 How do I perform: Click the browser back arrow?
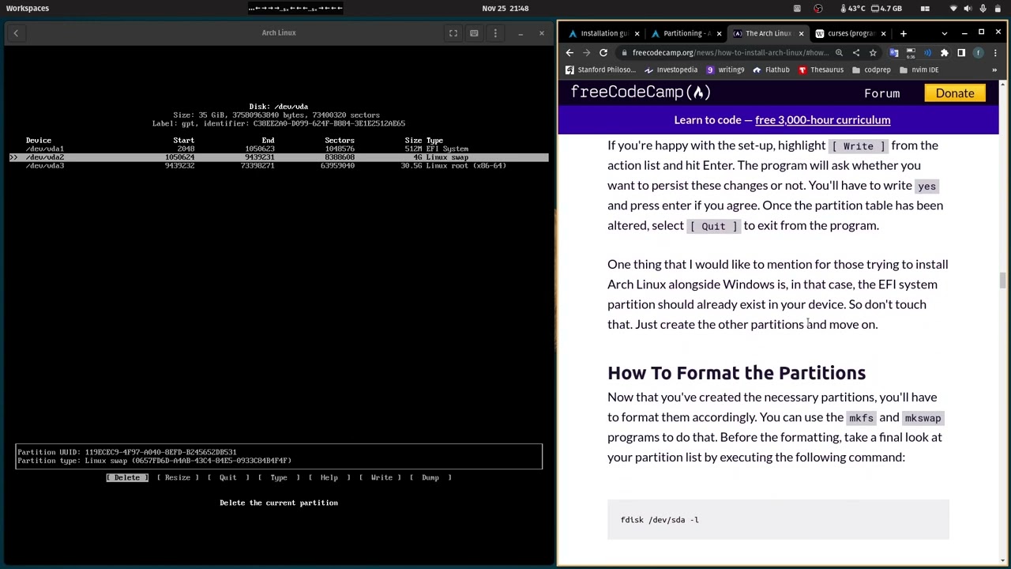[x=569, y=53]
